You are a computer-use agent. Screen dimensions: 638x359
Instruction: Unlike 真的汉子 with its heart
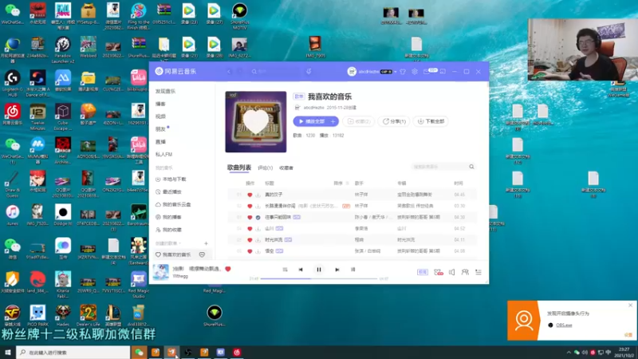250,195
